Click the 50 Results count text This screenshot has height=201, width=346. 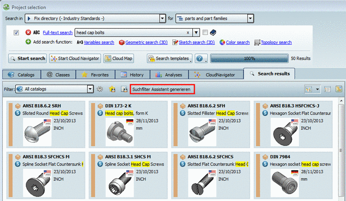coord(300,58)
